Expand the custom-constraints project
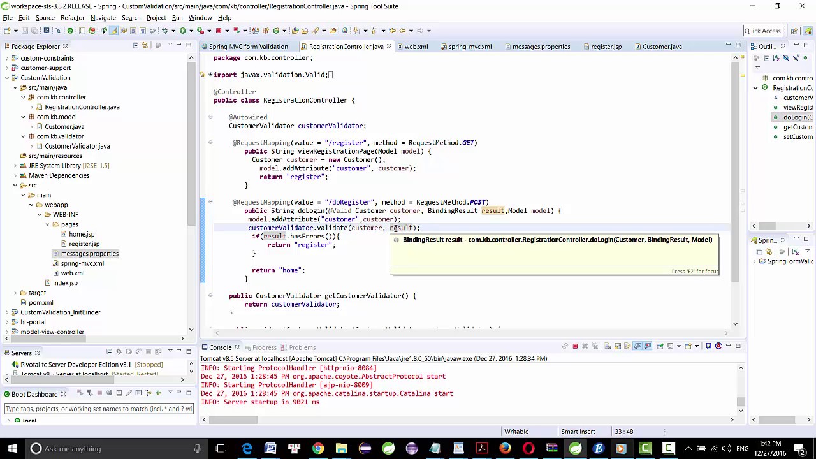 [7, 58]
